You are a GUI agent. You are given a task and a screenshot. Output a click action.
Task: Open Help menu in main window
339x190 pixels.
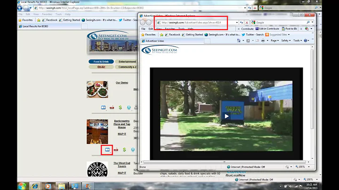tap(68, 14)
